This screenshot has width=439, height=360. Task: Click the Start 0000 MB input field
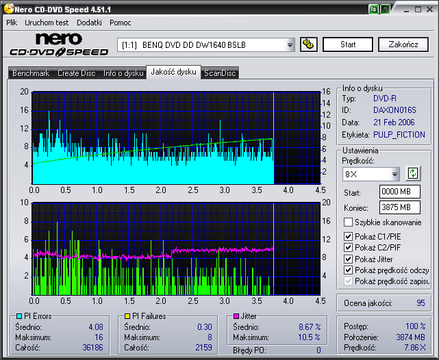400,192
